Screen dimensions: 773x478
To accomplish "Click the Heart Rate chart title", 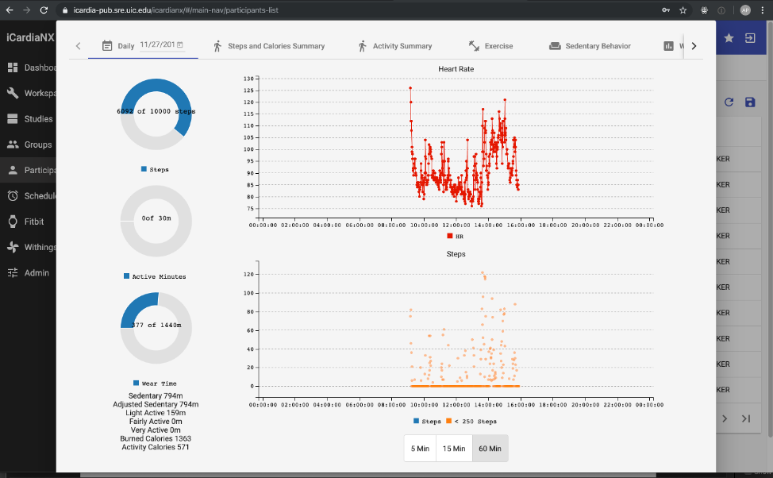I will tap(456, 69).
